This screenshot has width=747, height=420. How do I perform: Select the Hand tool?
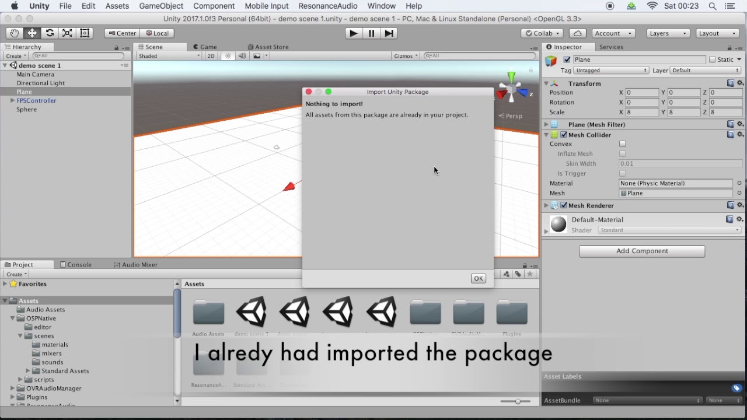pos(15,33)
